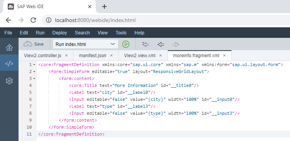Switch to the View2.controller.js tab
290x141 pixels.
point(43,56)
